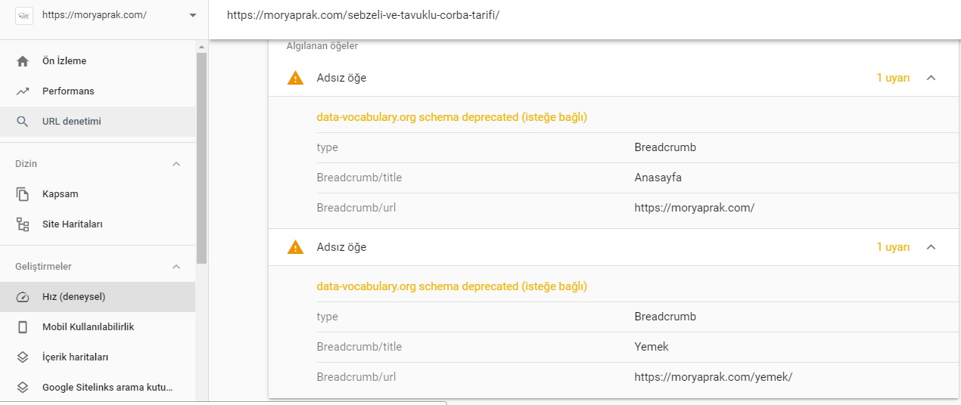Click the home icon beside Ön İzleme
The height and width of the screenshot is (405, 961).
click(x=23, y=61)
